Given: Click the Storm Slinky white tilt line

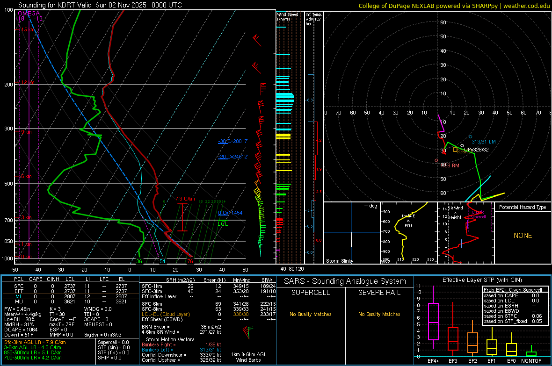Looking at the screenshot, I should click(x=351, y=240).
